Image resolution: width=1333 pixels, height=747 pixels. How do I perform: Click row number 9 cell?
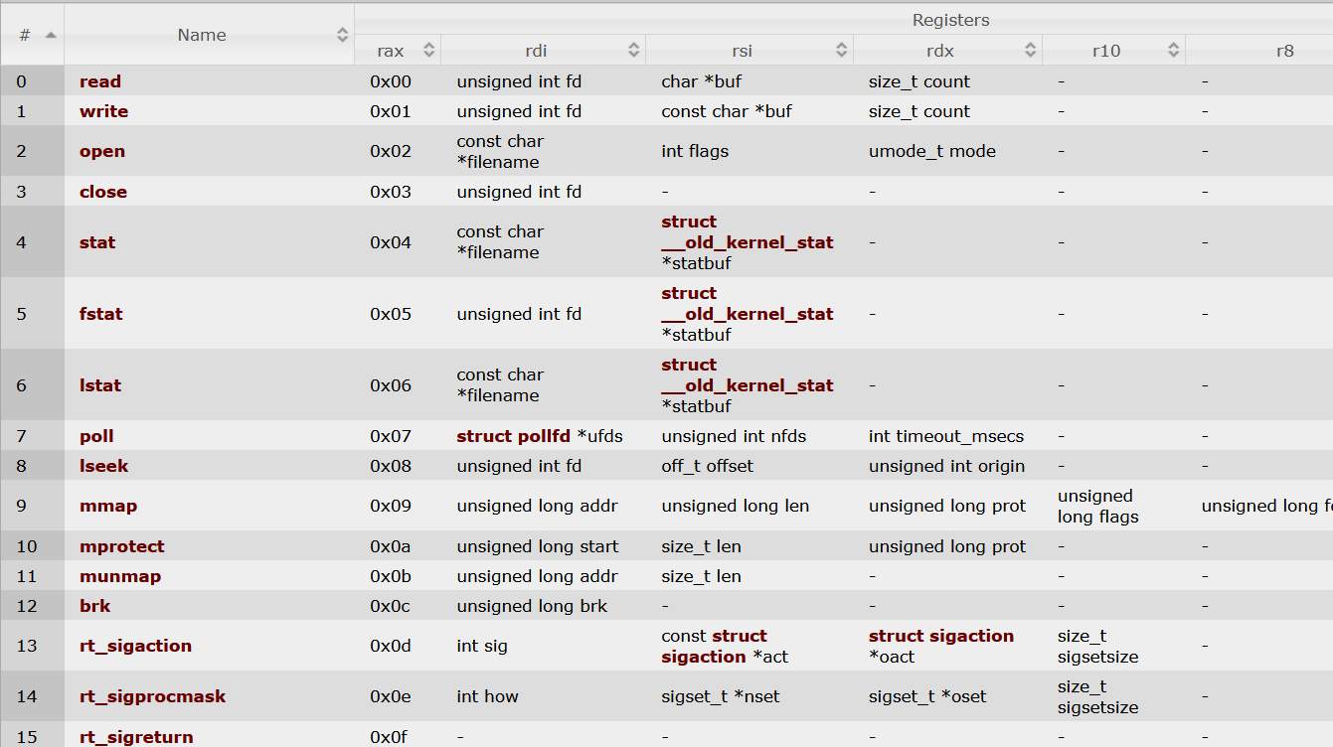click(x=33, y=506)
